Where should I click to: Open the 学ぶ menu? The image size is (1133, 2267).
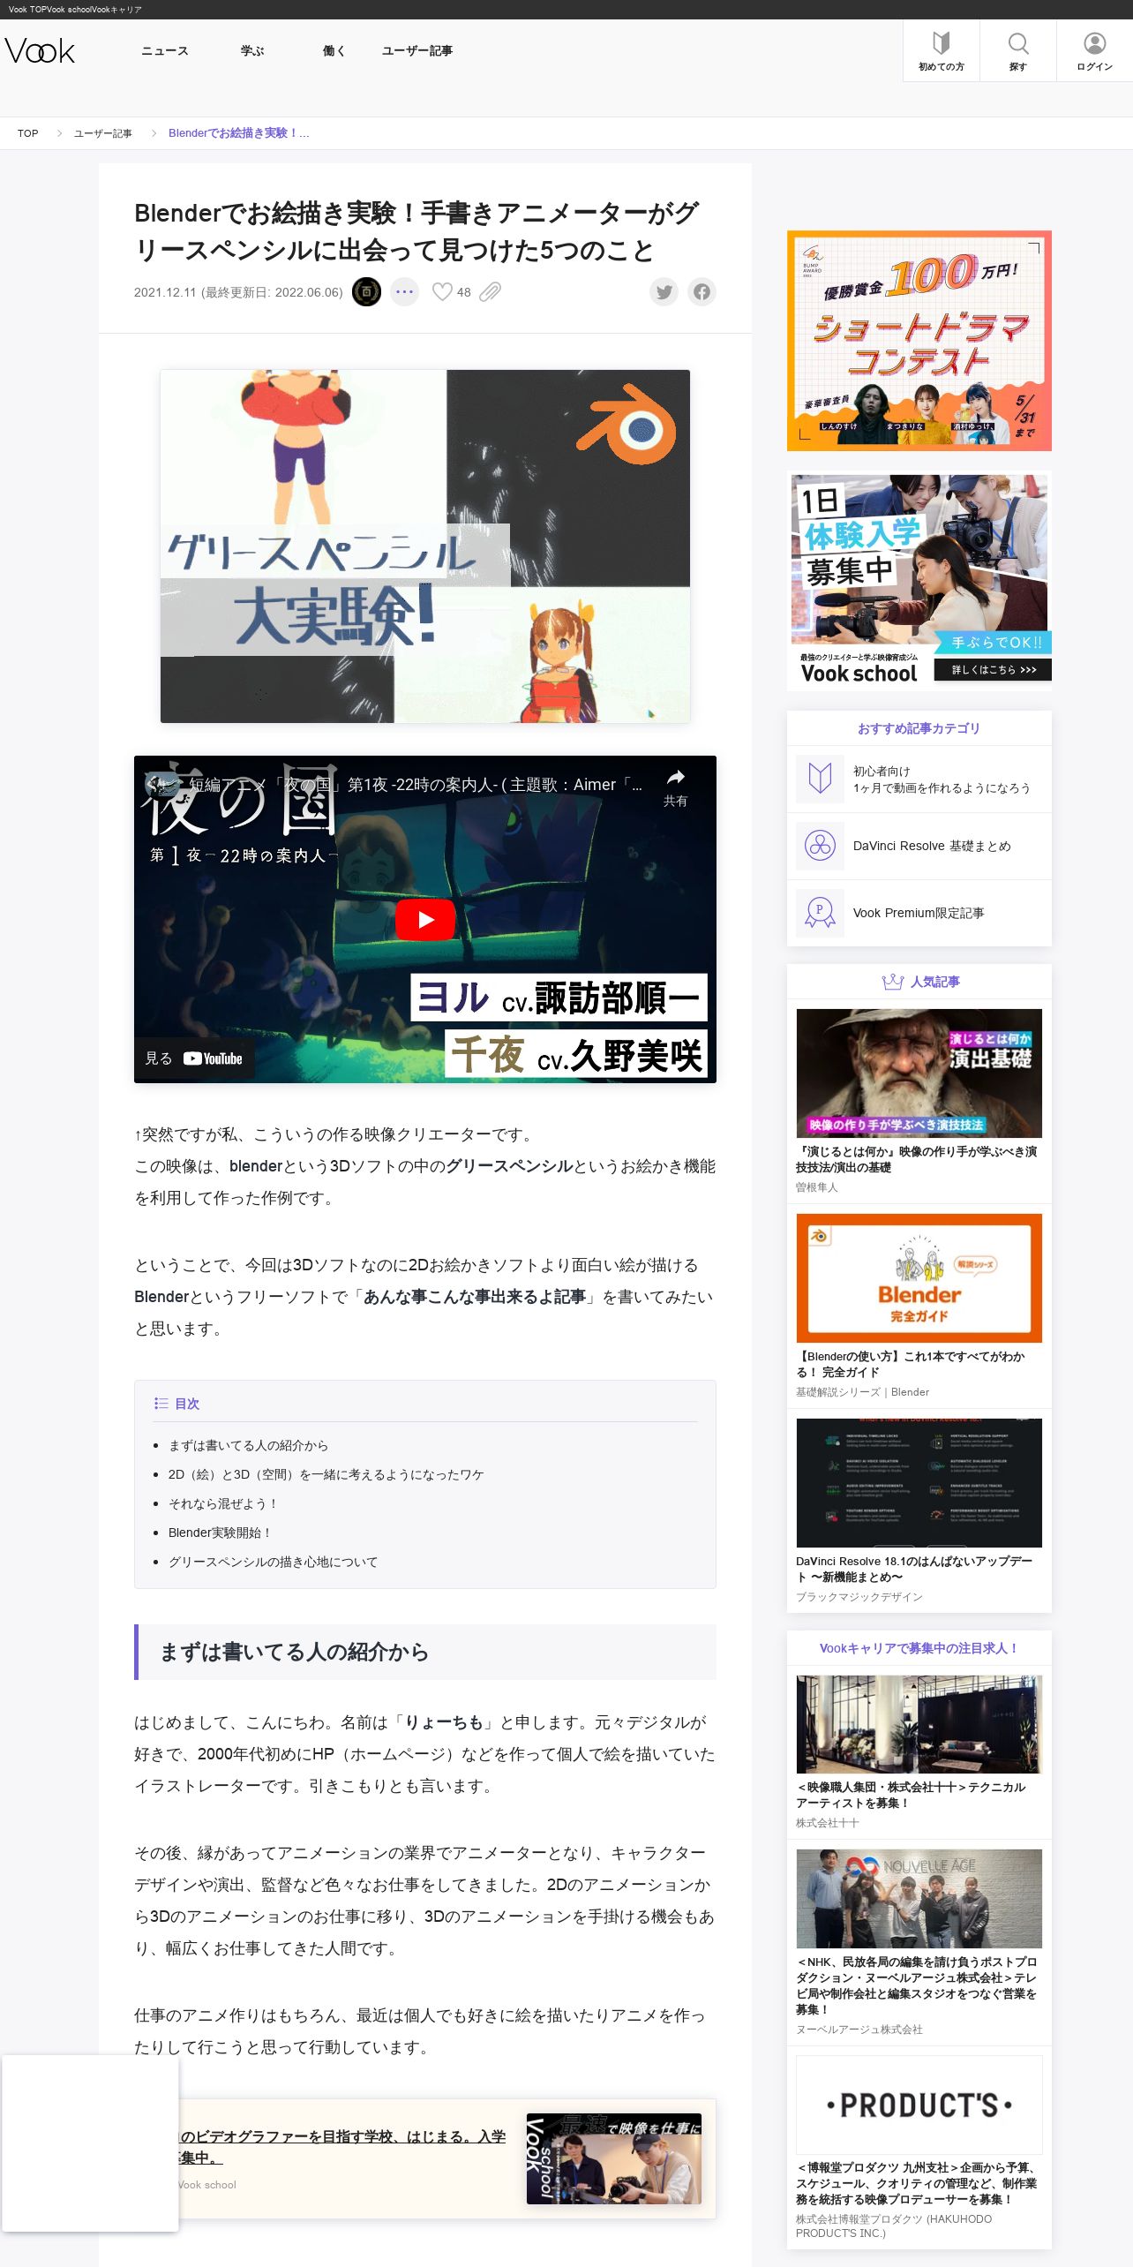pyautogui.click(x=252, y=51)
